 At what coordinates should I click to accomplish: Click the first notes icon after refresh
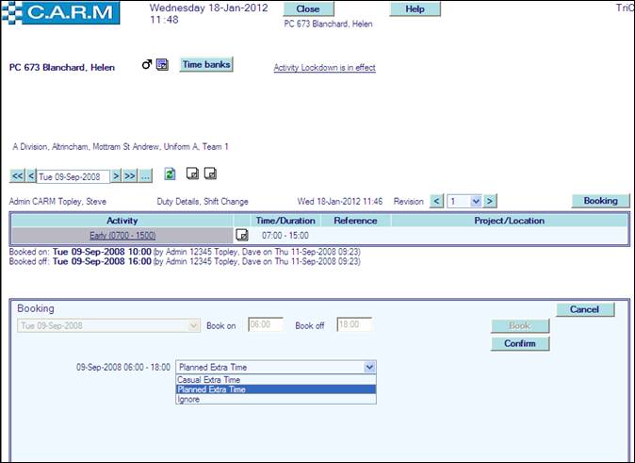coord(192,174)
